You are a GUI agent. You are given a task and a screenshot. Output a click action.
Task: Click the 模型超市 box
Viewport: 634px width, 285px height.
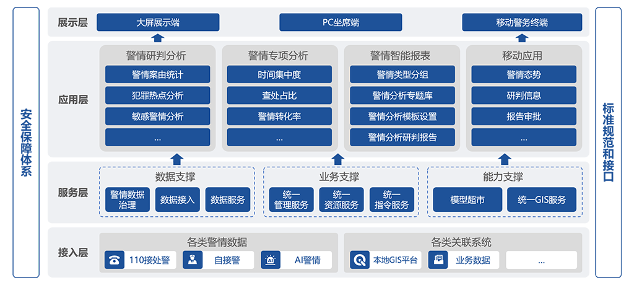click(467, 199)
